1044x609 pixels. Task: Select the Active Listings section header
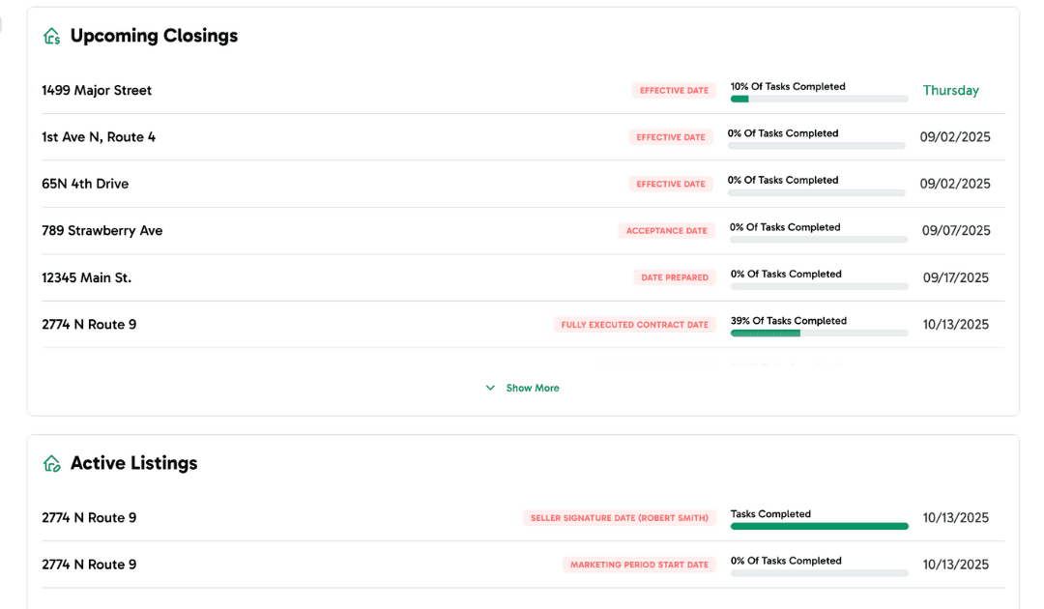pyautogui.click(x=133, y=463)
